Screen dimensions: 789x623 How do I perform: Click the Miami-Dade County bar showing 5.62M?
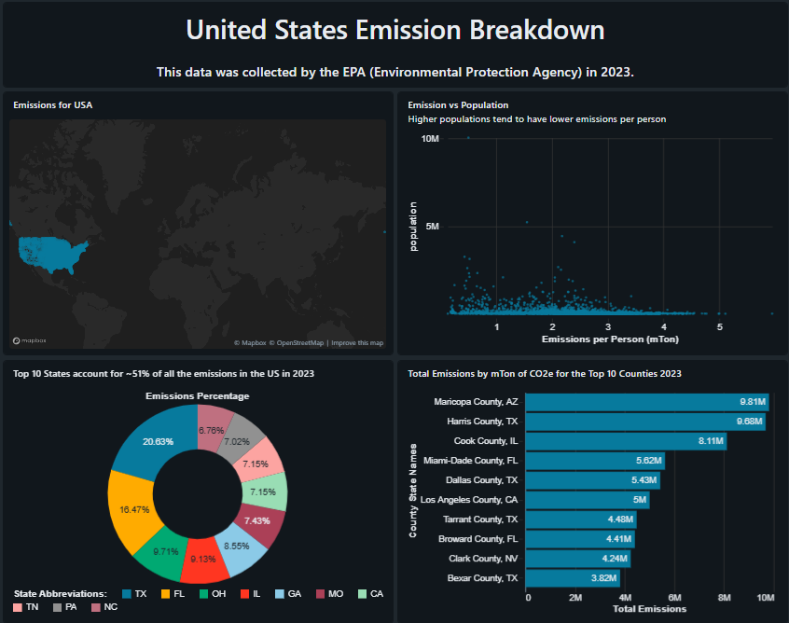595,461
